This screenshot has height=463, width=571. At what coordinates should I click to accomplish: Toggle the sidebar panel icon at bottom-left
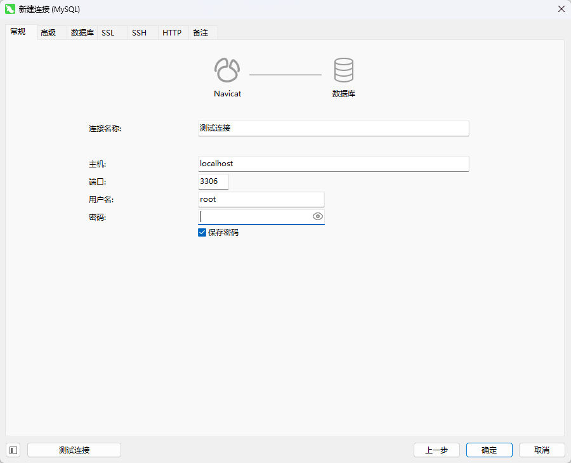tap(13, 450)
